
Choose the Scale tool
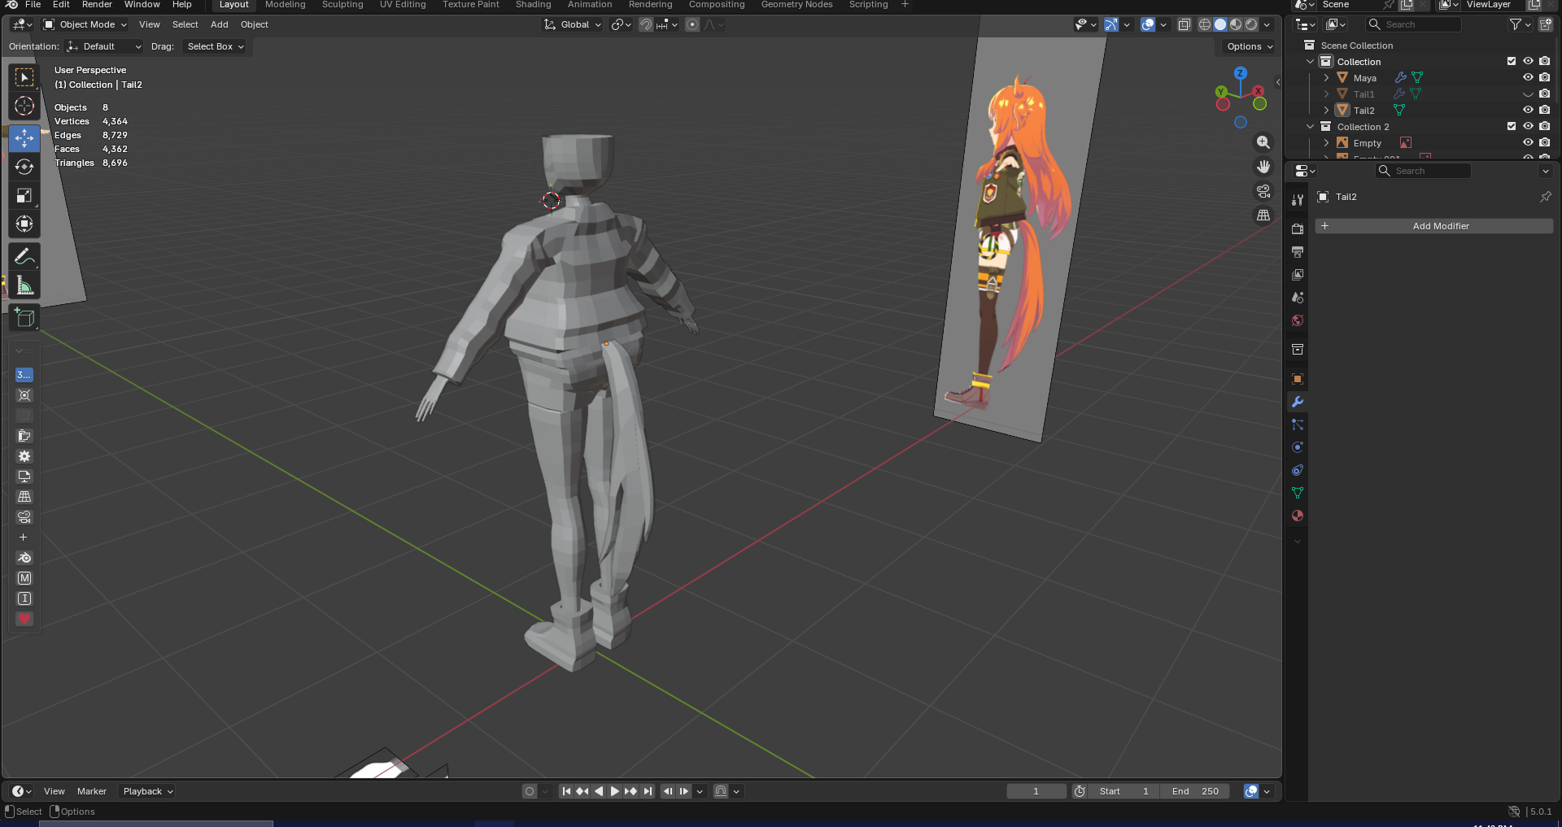(24, 195)
